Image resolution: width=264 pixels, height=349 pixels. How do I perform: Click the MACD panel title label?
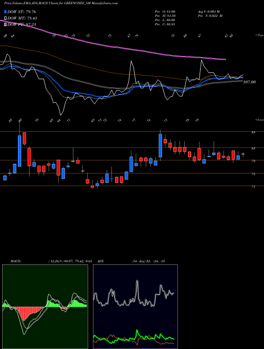coord(15,261)
